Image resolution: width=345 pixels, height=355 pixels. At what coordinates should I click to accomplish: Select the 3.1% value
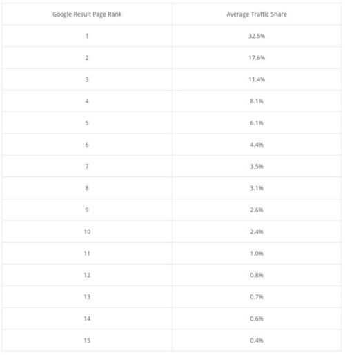click(257, 188)
